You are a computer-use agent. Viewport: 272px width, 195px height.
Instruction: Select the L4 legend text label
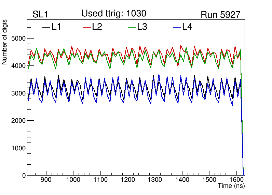click(x=187, y=27)
